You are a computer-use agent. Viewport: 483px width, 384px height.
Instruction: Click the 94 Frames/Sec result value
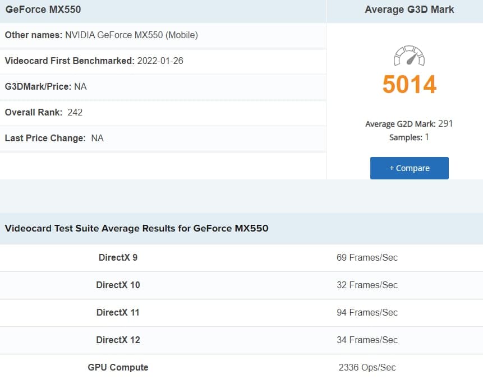coord(367,312)
